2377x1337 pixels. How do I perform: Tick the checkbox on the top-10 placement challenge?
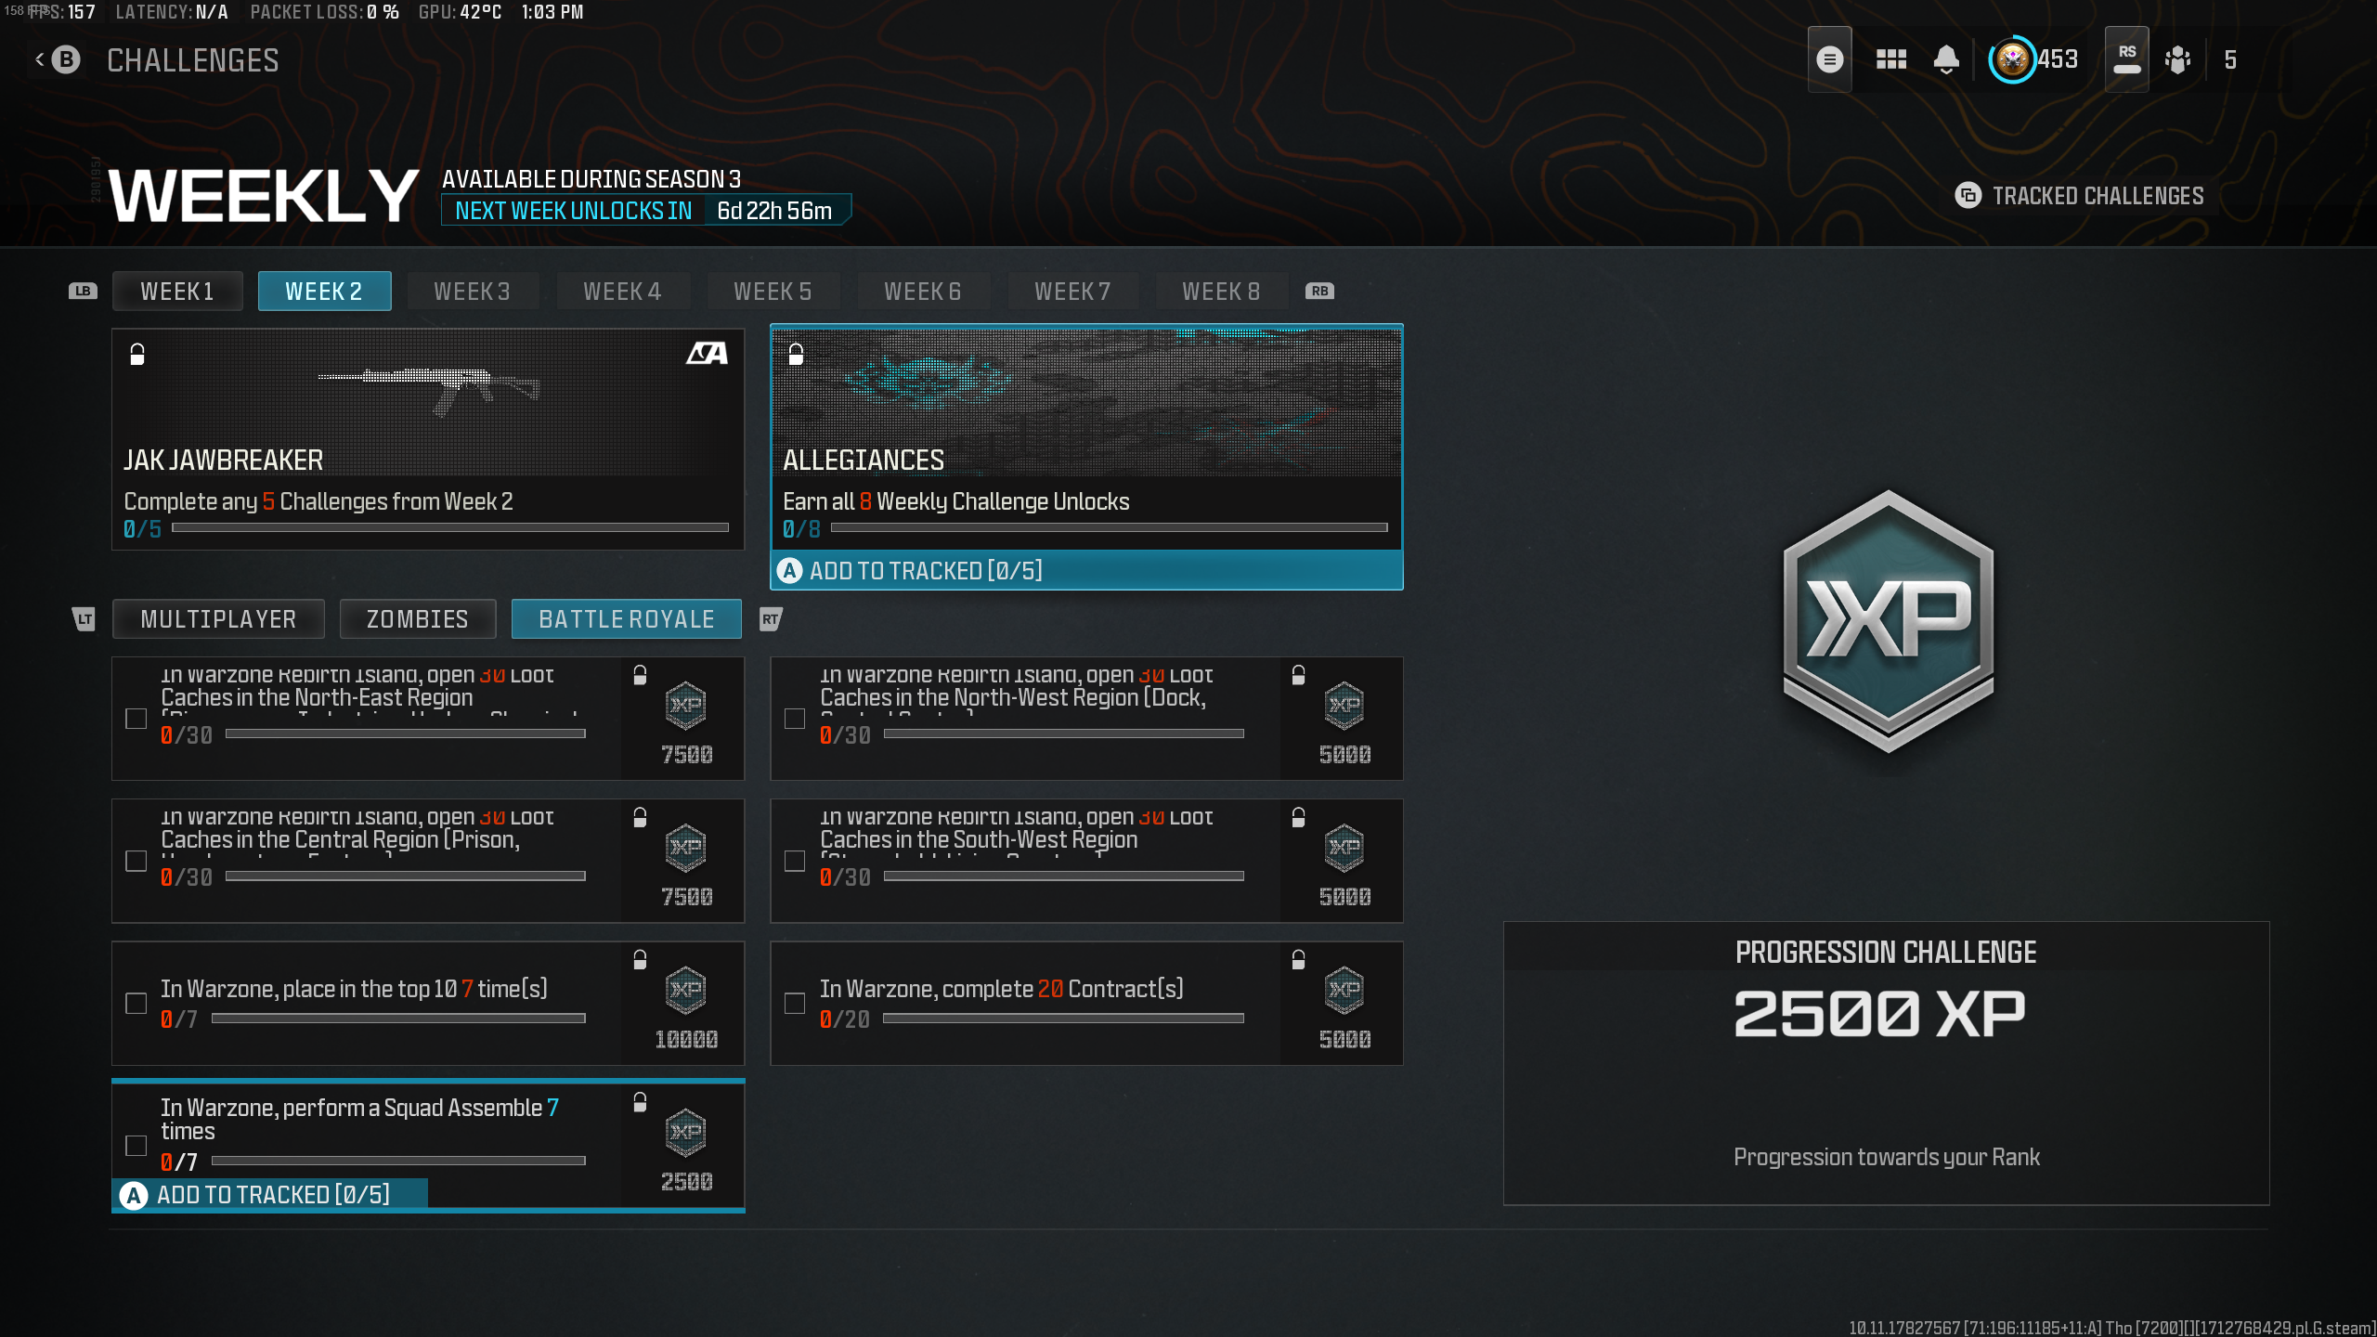[136, 1004]
